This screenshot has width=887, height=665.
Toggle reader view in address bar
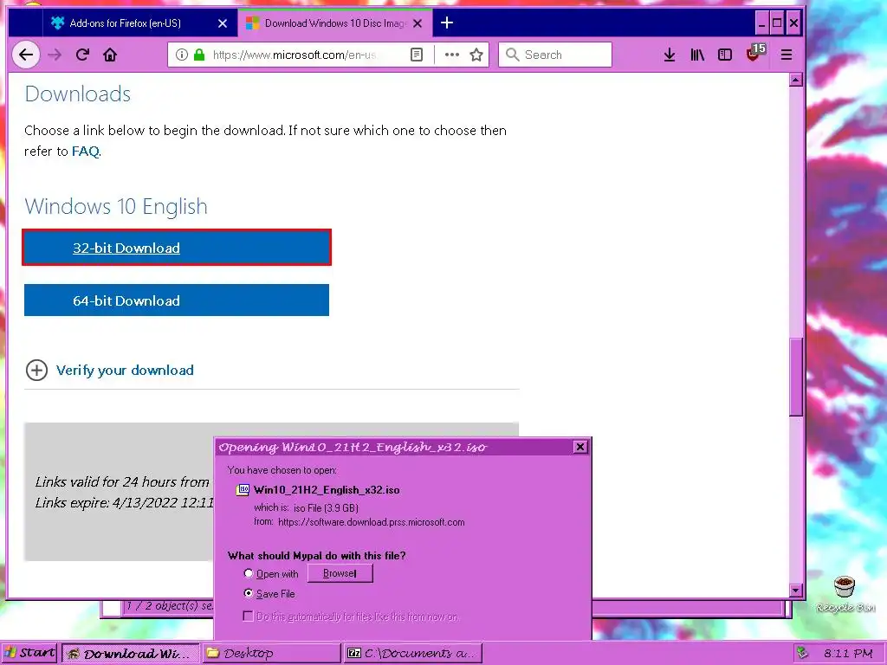[417, 55]
